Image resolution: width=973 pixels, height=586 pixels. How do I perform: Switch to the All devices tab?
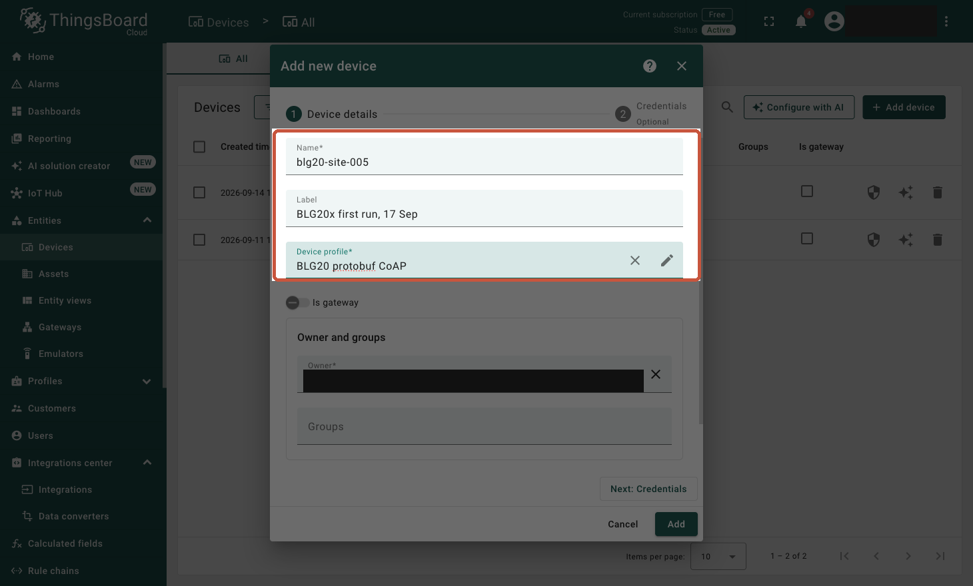tap(234, 59)
